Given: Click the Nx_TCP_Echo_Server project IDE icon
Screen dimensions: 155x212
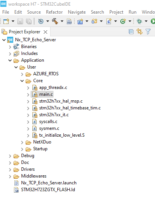Looking at the screenshot, I should 10,40.
